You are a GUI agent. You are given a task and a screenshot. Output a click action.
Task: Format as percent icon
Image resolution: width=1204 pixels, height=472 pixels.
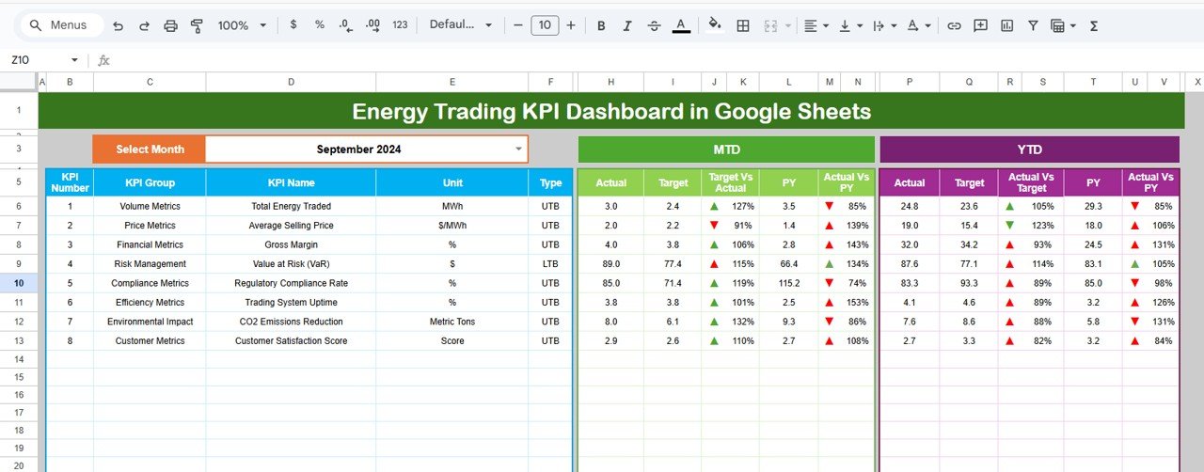point(320,25)
